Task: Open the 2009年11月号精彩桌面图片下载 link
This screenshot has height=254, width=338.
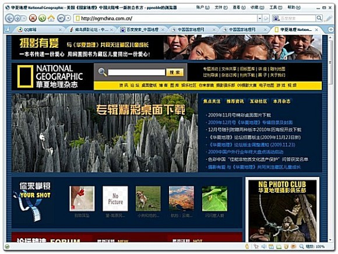Action: click(x=240, y=115)
